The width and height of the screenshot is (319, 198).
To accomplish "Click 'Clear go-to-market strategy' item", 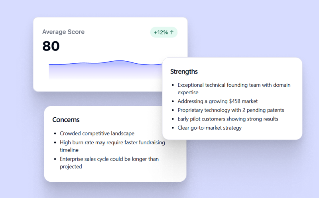I will coord(210,128).
